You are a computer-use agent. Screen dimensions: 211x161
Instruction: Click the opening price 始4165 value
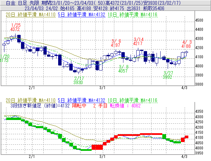67,8
